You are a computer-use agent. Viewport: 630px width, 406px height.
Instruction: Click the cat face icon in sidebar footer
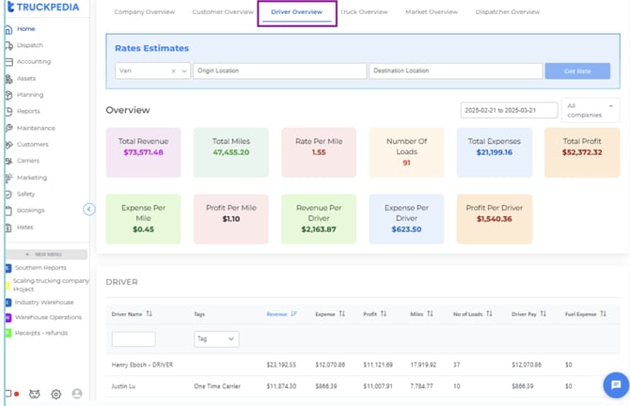[x=35, y=394]
